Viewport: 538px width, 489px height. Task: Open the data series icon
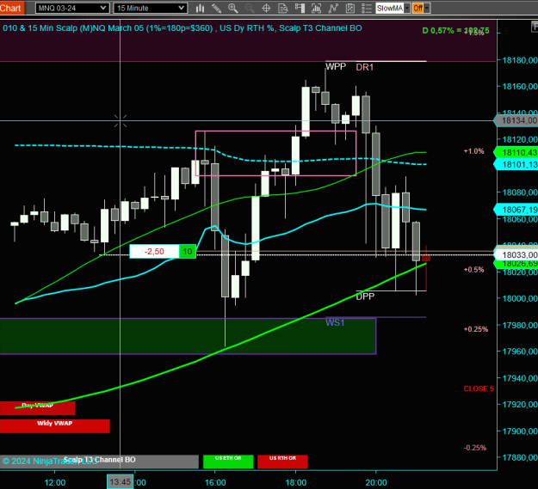click(317, 9)
